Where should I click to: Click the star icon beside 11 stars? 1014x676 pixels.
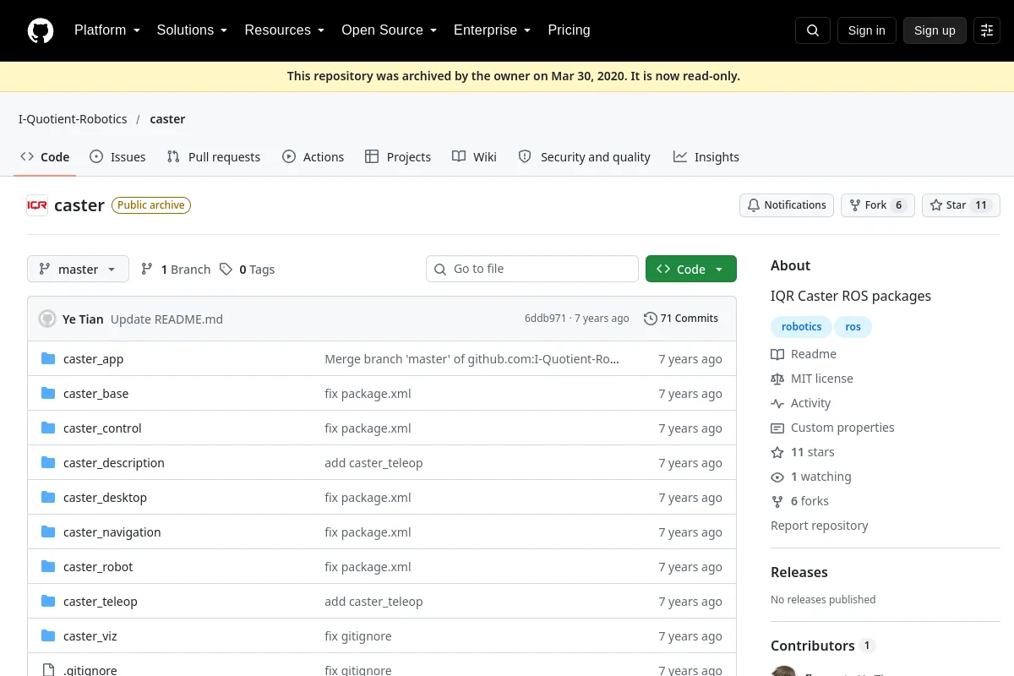tap(777, 452)
